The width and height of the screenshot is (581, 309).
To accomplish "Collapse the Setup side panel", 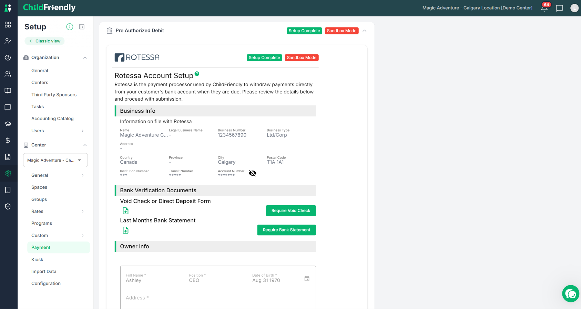I will coord(82,27).
